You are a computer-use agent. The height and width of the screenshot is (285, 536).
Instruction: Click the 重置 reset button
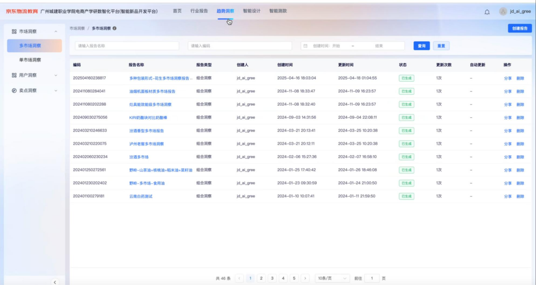[x=441, y=46]
